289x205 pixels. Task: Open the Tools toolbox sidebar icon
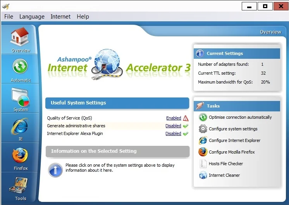click(19, 186)
